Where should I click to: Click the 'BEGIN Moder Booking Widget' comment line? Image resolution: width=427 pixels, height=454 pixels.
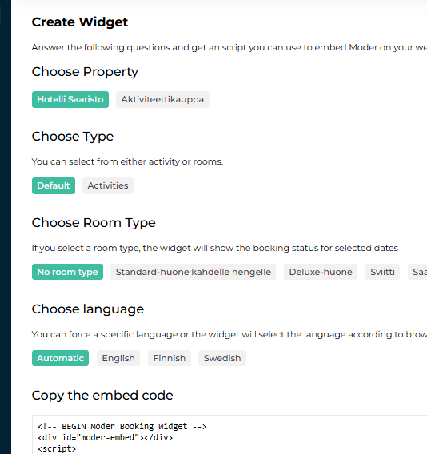click(x=122, y=427)
